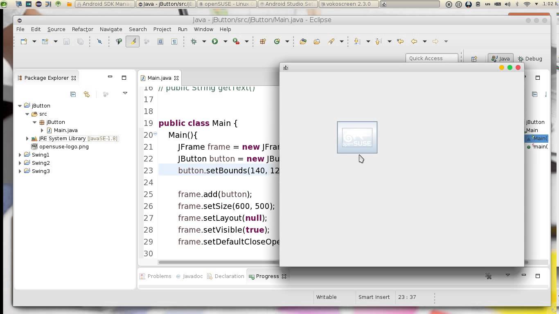
Task: Toggle the Mark Occurrences highlighter
Action: (x=133, y=41)
